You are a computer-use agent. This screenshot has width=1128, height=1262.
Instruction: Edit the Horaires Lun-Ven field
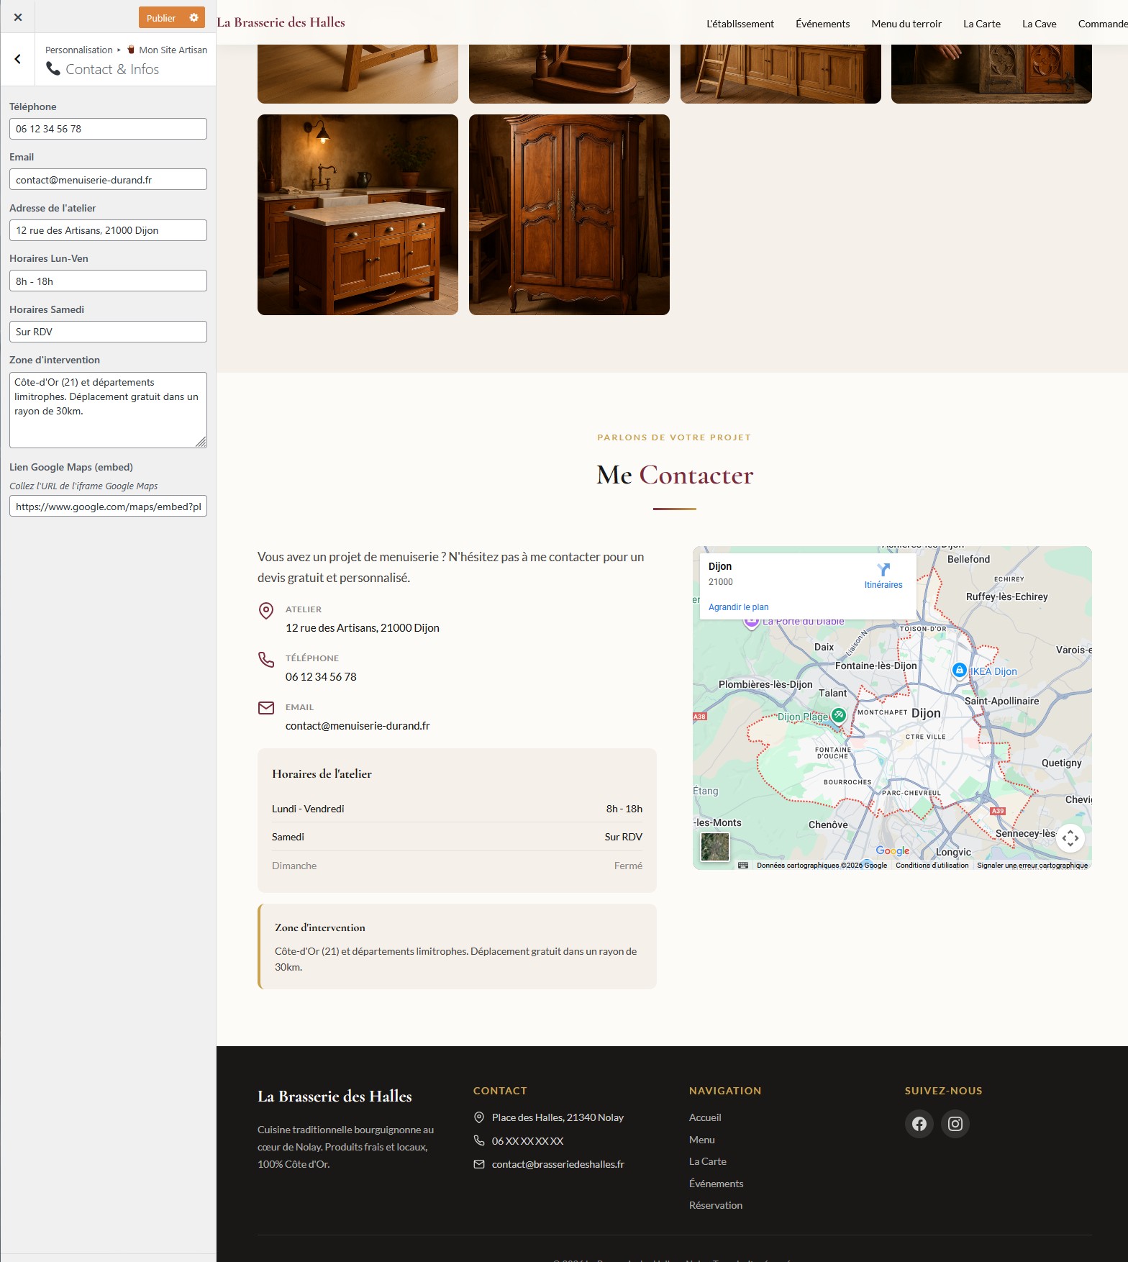pyautogui.click(x=108, y=281)
